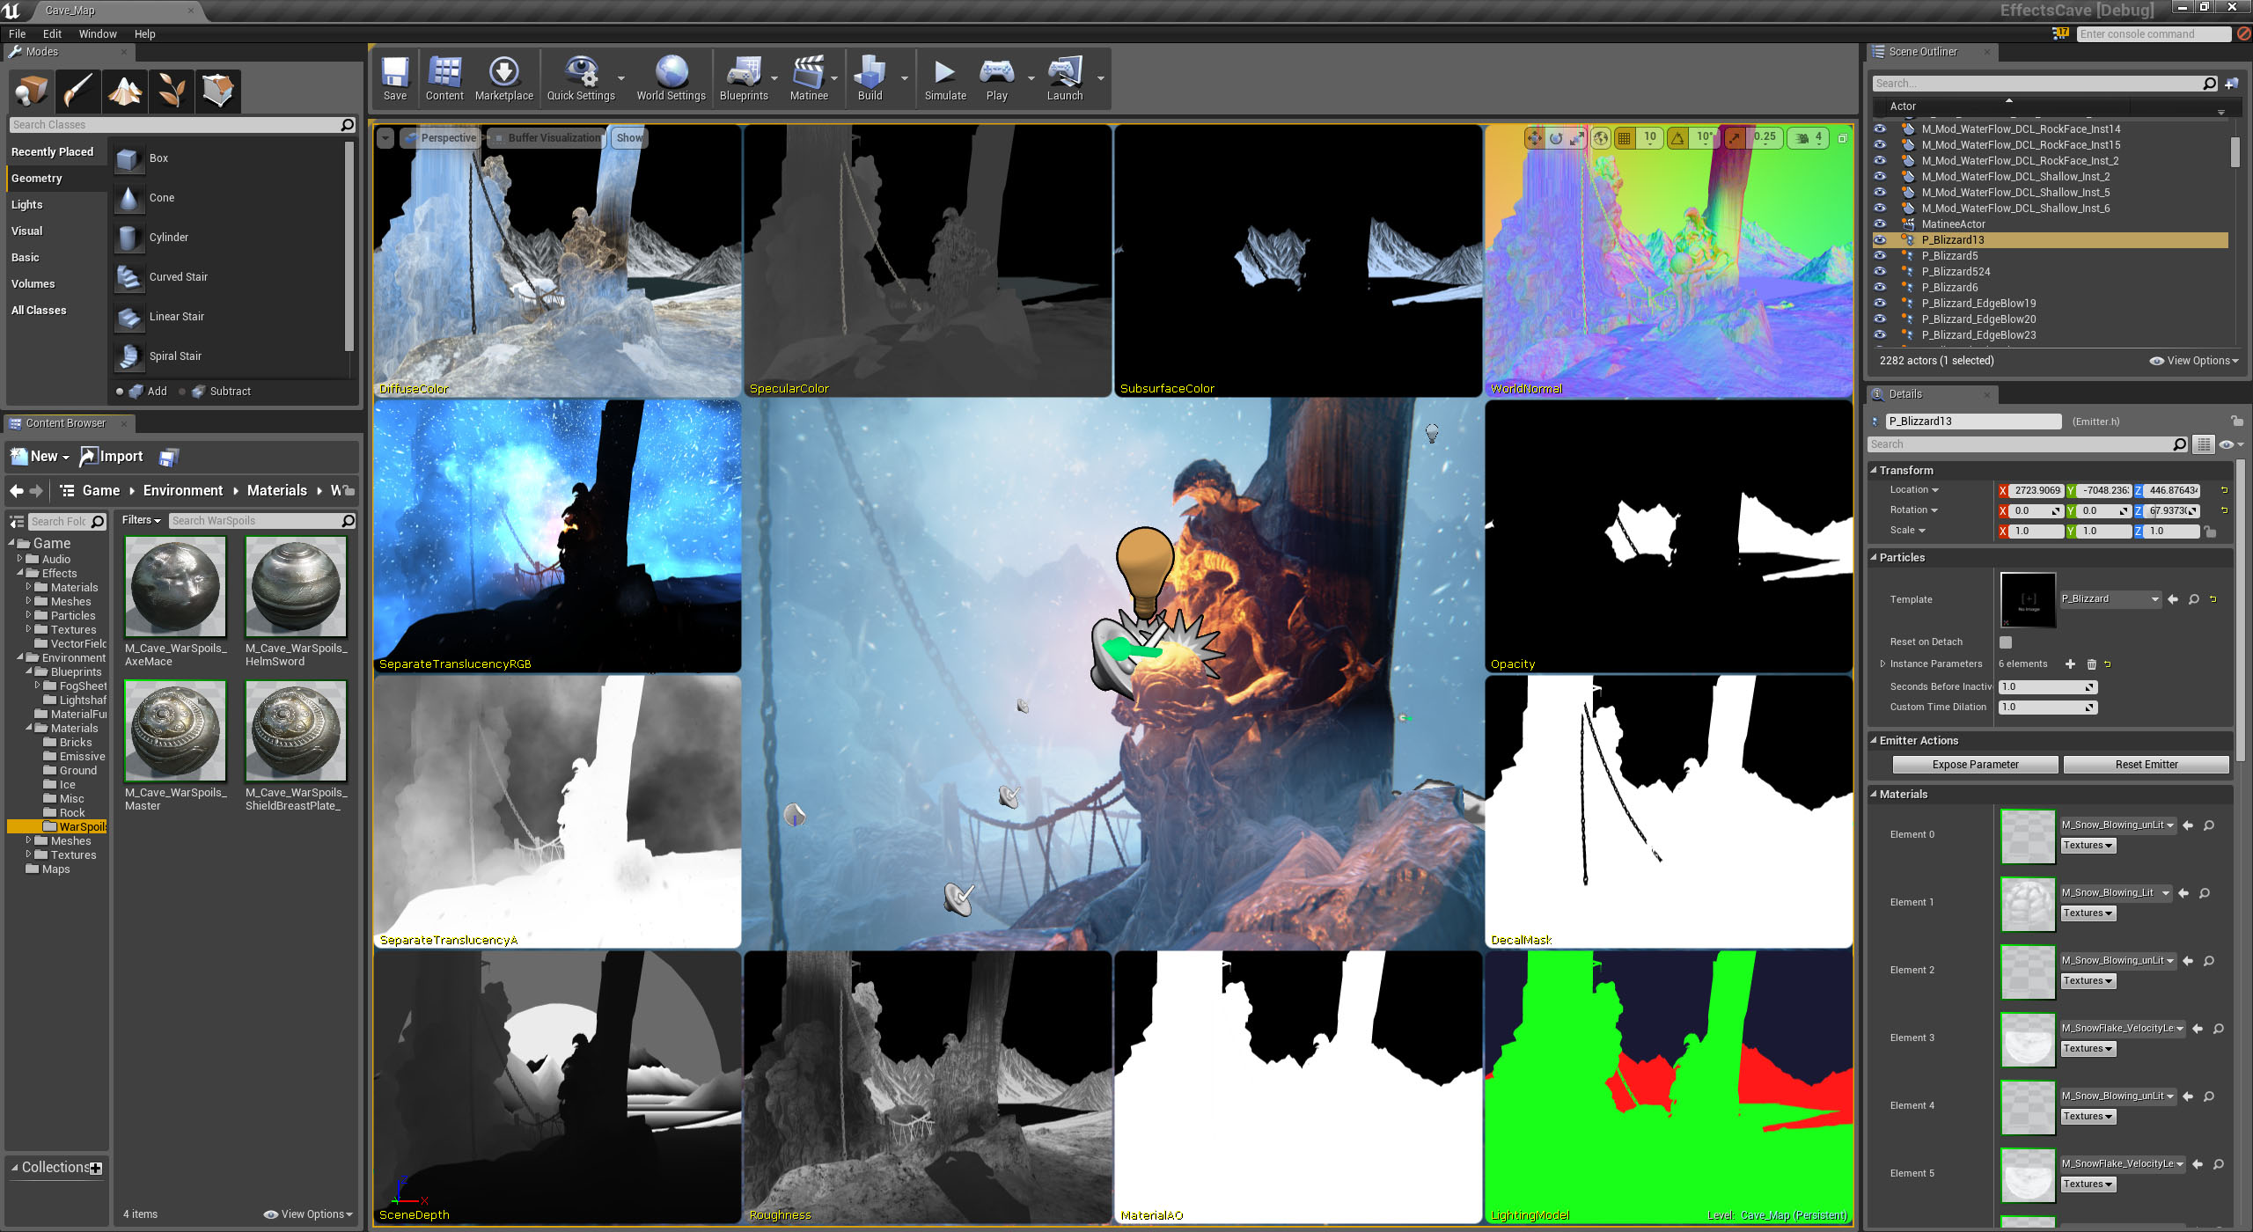Screen dimensions: 2253x1232
Task: Click the Seconds Before Inactive value field
Action: pos(2047,687)
